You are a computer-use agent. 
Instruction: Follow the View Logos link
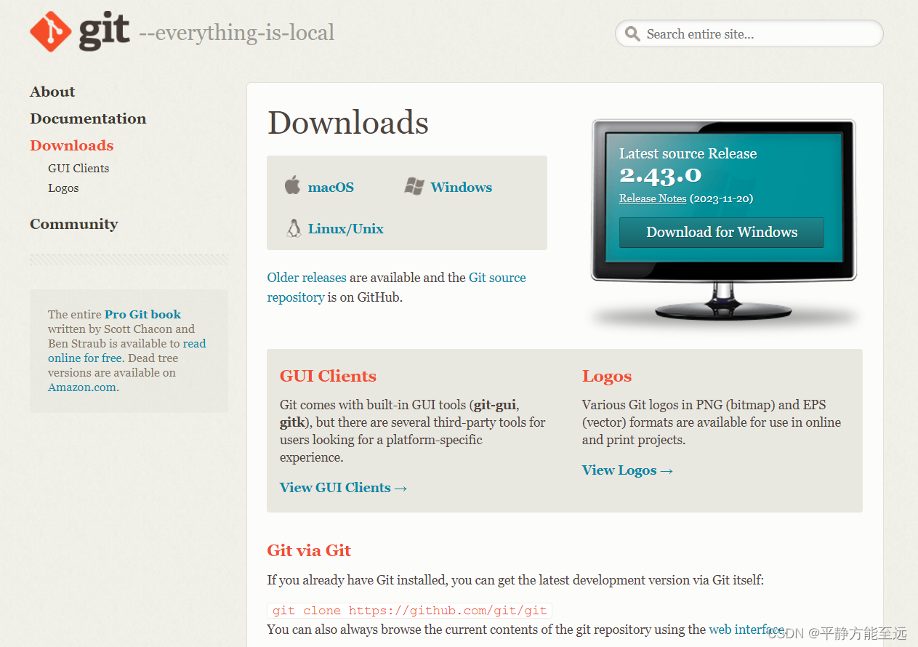tap(627, 470)
